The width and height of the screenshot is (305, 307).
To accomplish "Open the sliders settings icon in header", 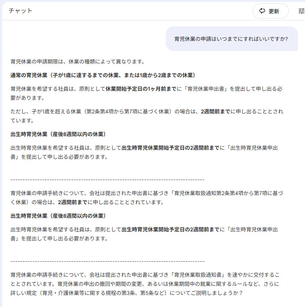I will pos(302,11).
